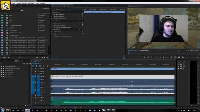
Task: Go to Out point in Program monitor
Action: [171, 57]
